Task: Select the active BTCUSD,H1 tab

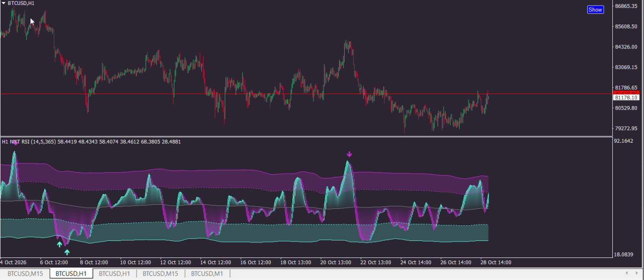Action: coord(71,273)
